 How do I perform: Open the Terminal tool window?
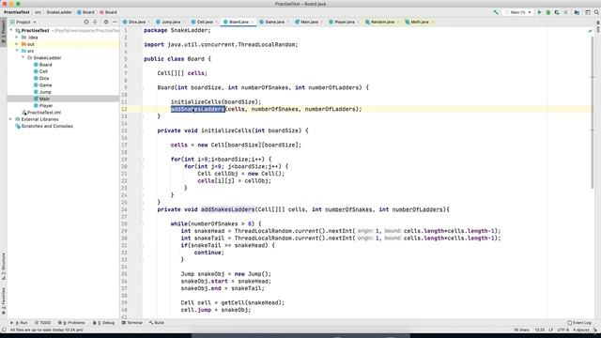point(131,323)
